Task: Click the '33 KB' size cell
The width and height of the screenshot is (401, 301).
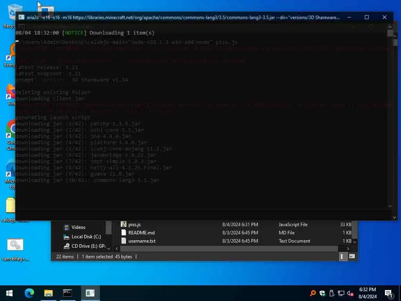Action: (x=345, y=225)
